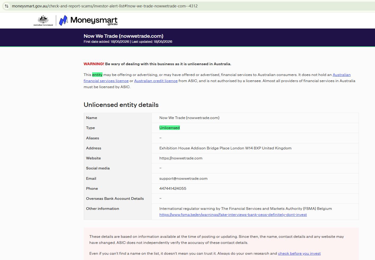Click the 'Other information' row label
The height and width of the screenshot is (260, 375).
tap(102, 209)
